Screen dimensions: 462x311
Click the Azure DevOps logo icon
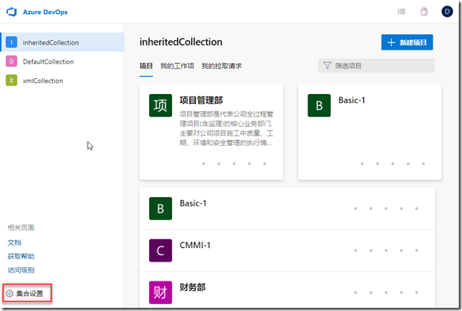point(12,12)
